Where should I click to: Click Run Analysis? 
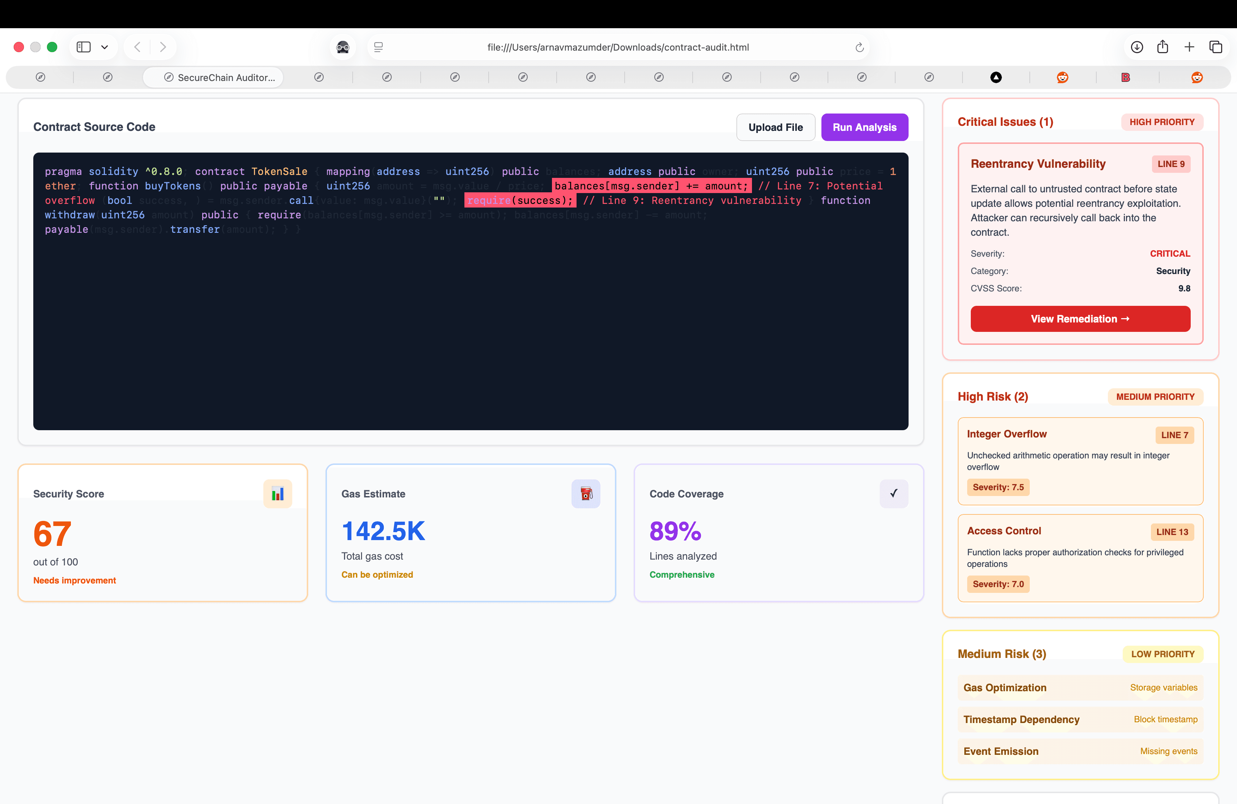pyautogui.click(x=864, y=127)
